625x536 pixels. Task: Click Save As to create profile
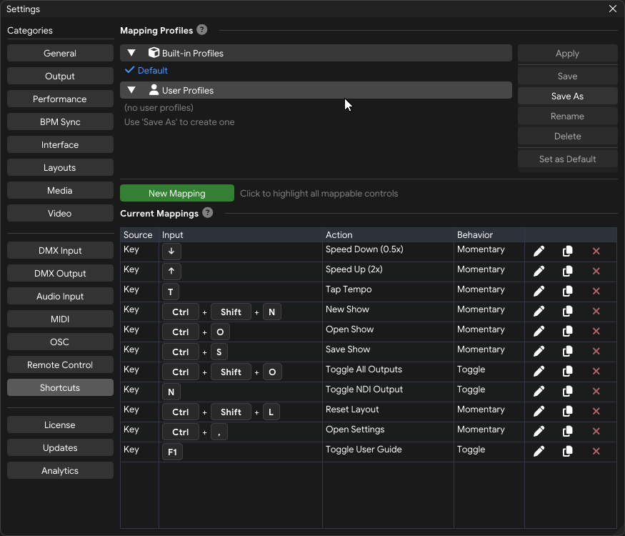point(567,96)
